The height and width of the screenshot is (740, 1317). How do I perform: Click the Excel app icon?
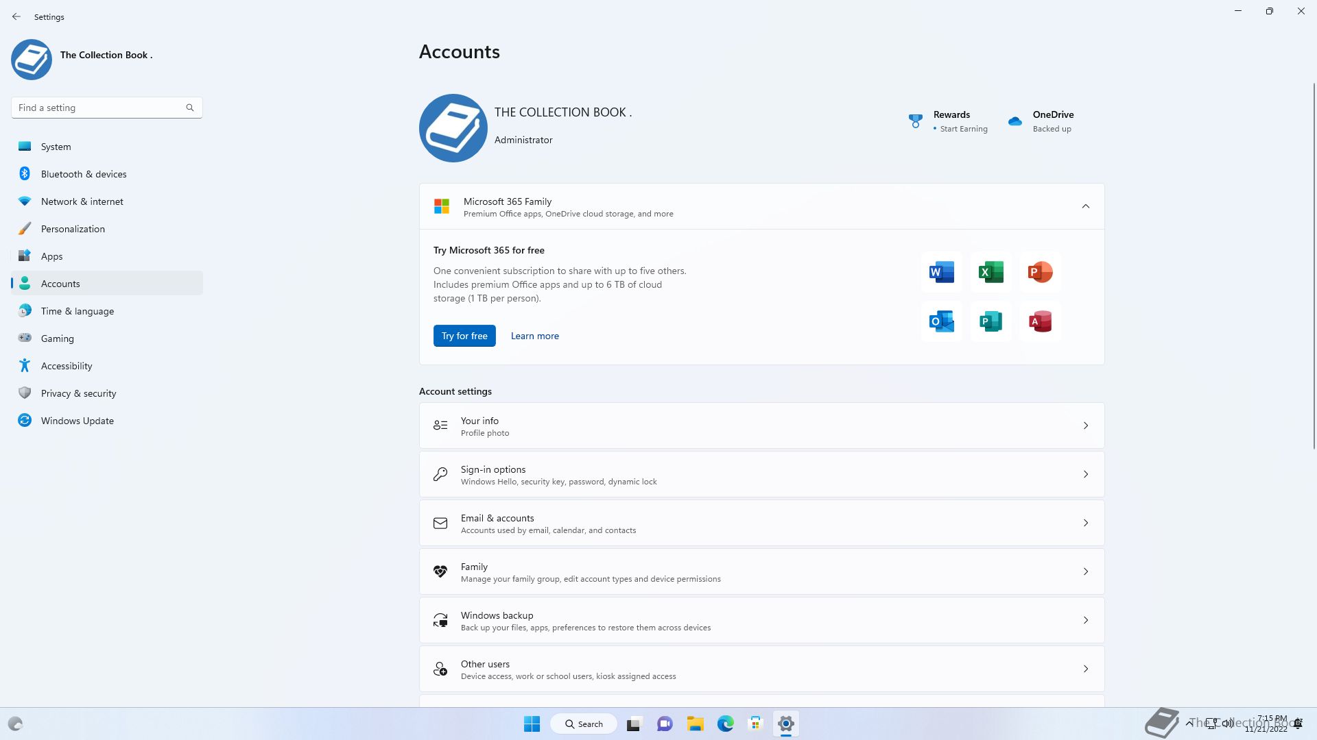tap(990, 272)
